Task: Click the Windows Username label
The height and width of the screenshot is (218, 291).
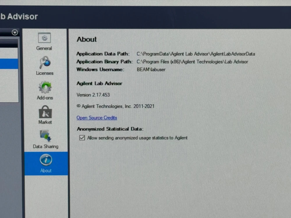Action: pos(100,69)
